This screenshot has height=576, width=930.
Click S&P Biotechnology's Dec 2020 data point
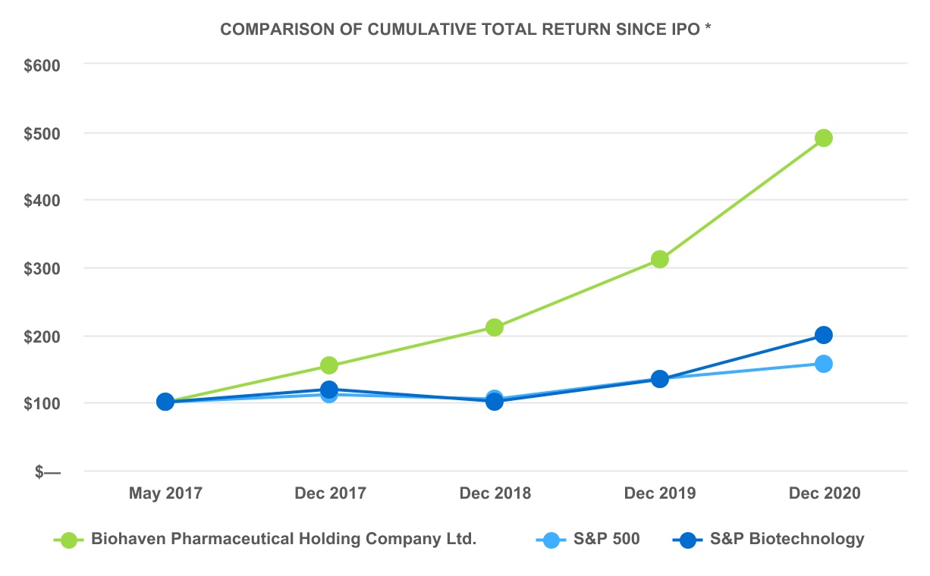(x=823, y=335)
